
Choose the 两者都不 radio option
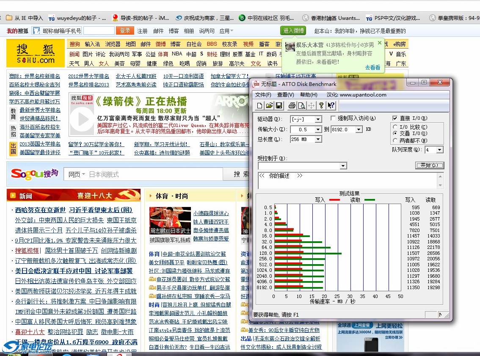(x=395, y=140)
